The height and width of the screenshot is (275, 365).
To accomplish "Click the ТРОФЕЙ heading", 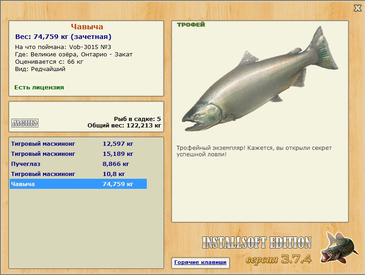I will point(191,24).
